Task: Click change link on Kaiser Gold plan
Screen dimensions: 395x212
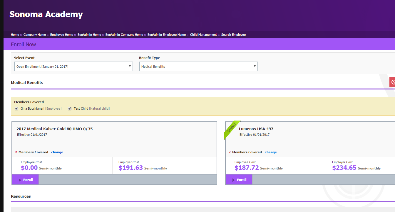Action: (57, 152)
